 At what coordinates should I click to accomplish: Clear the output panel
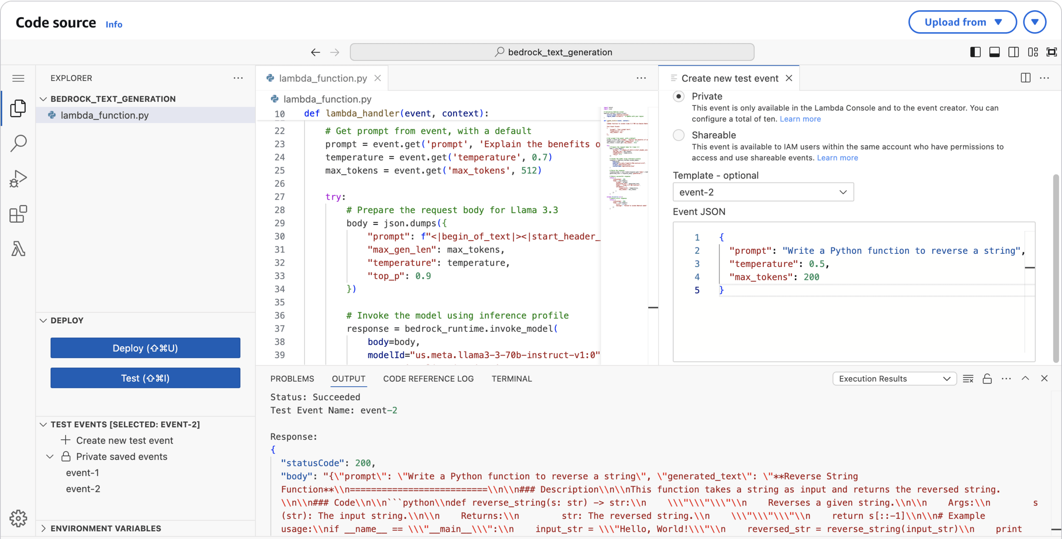point(968,379)
